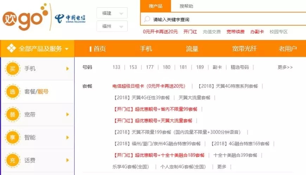The width and height of the screenshot is (306, 175).
Task: Expand the 全部产品及服务 menu arrow
Action: (67, 49)
